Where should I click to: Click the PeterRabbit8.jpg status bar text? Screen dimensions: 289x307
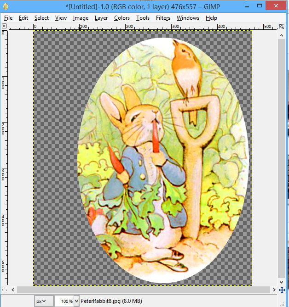pyautogui.click(x=111, y=301)
